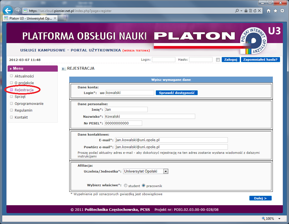
Task: Click the Hasło password field
Action: click(201, 60)
